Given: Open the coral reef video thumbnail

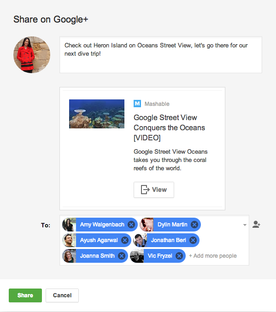Looking at the screenshot, I should coord(97,114).
